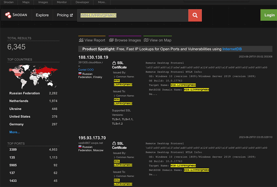Image resolution: width=277 pixels, height=187 pixels.
Task: Filter by Russian Federation country
Action: click(25, 94)
